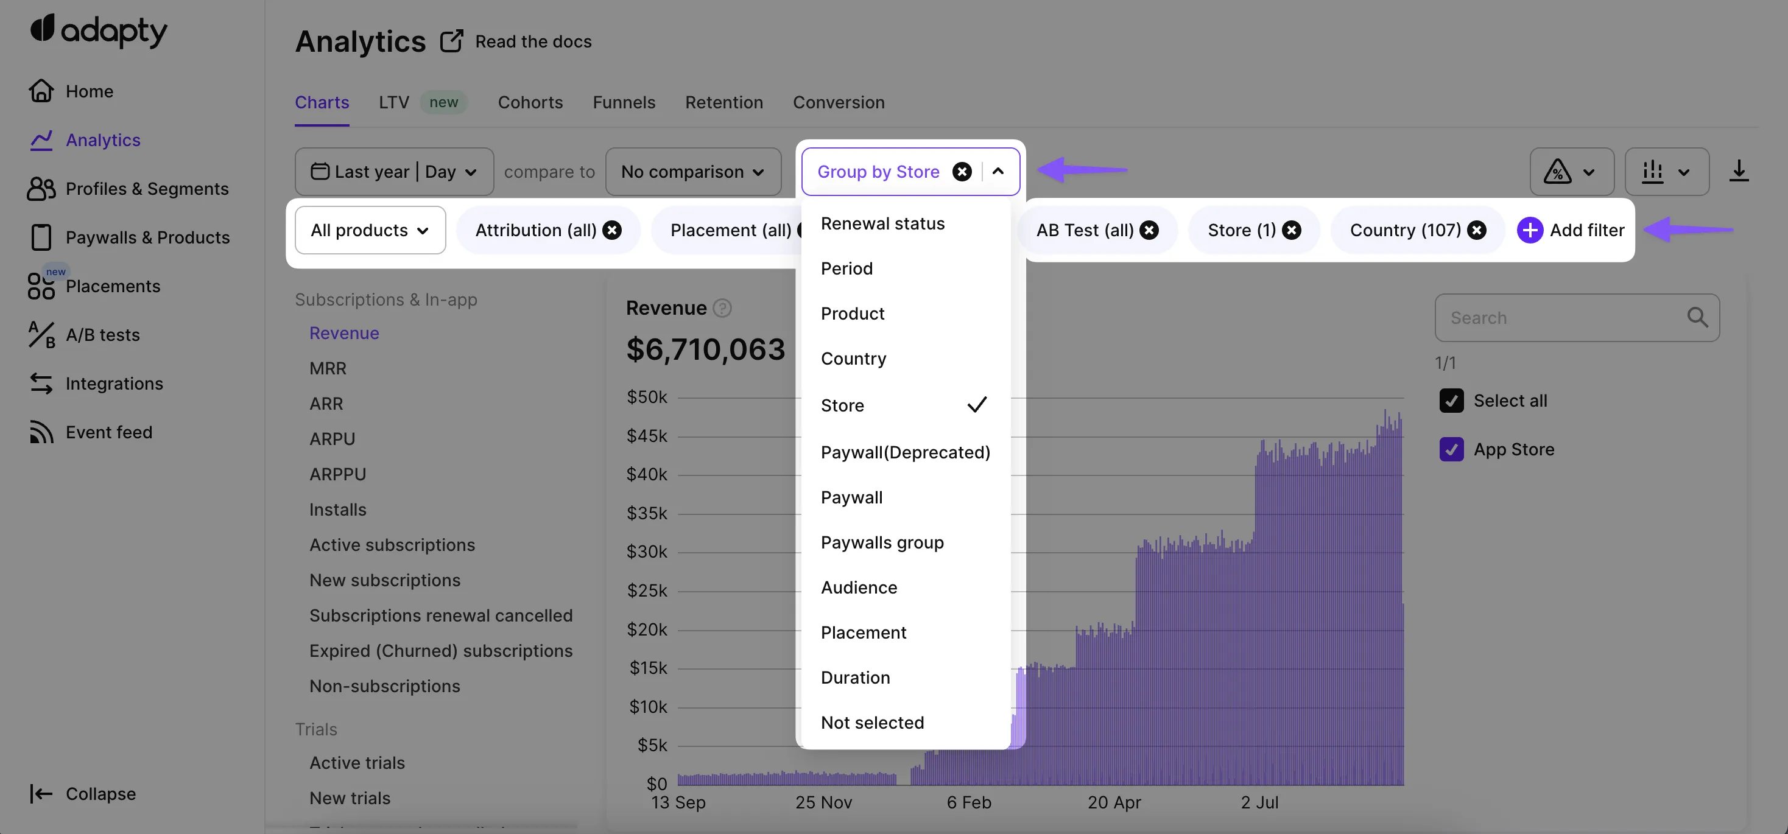Image resolution: width=1788 pixels, height=834 pixels.
Task: Choose Country in group-by list
Action: pos(853,359)
